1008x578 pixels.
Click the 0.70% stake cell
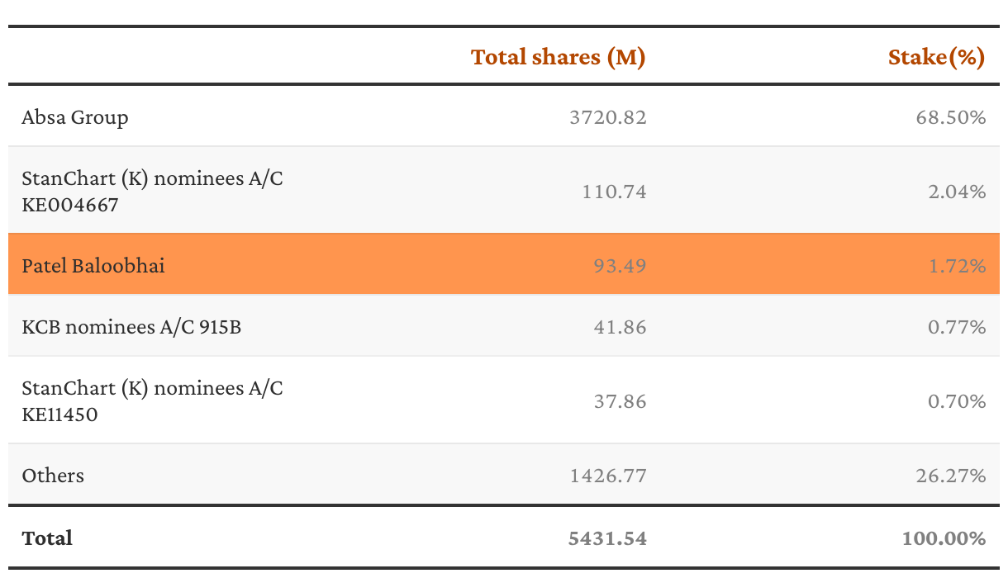(x=956, y=401)
